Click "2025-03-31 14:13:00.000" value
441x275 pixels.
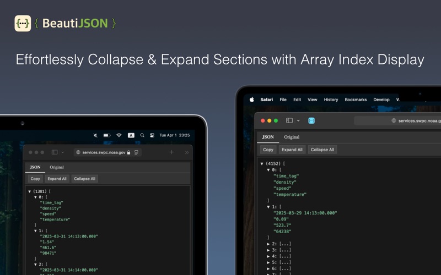69,237
